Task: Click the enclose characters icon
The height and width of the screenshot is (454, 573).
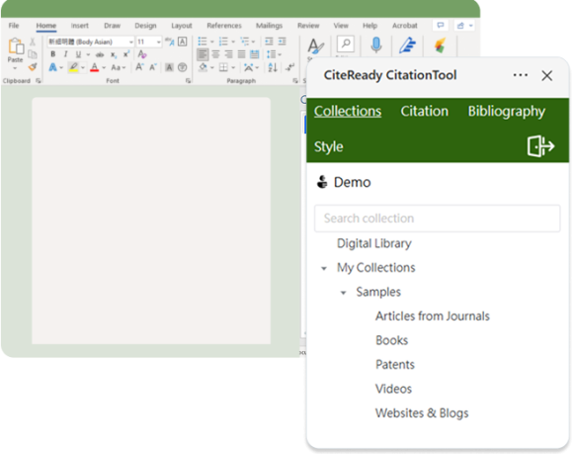Action: coord(183,67)
